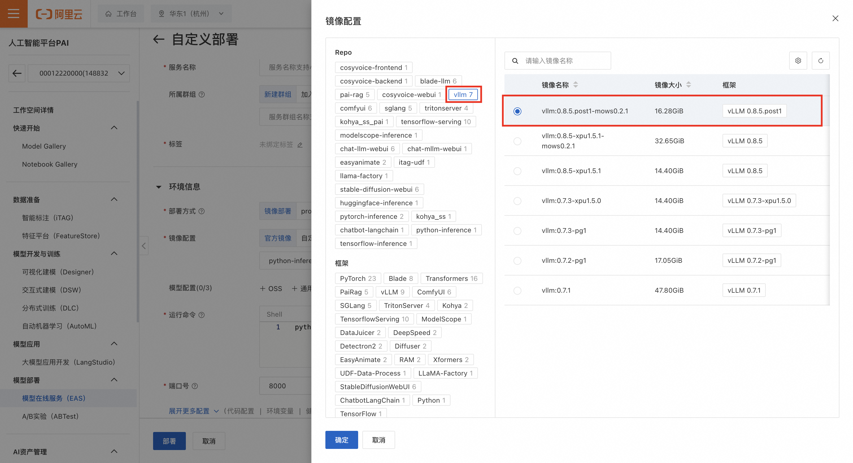
Task: Click the sort arrows beside 镜像大小 column
Action: point(688,85)
